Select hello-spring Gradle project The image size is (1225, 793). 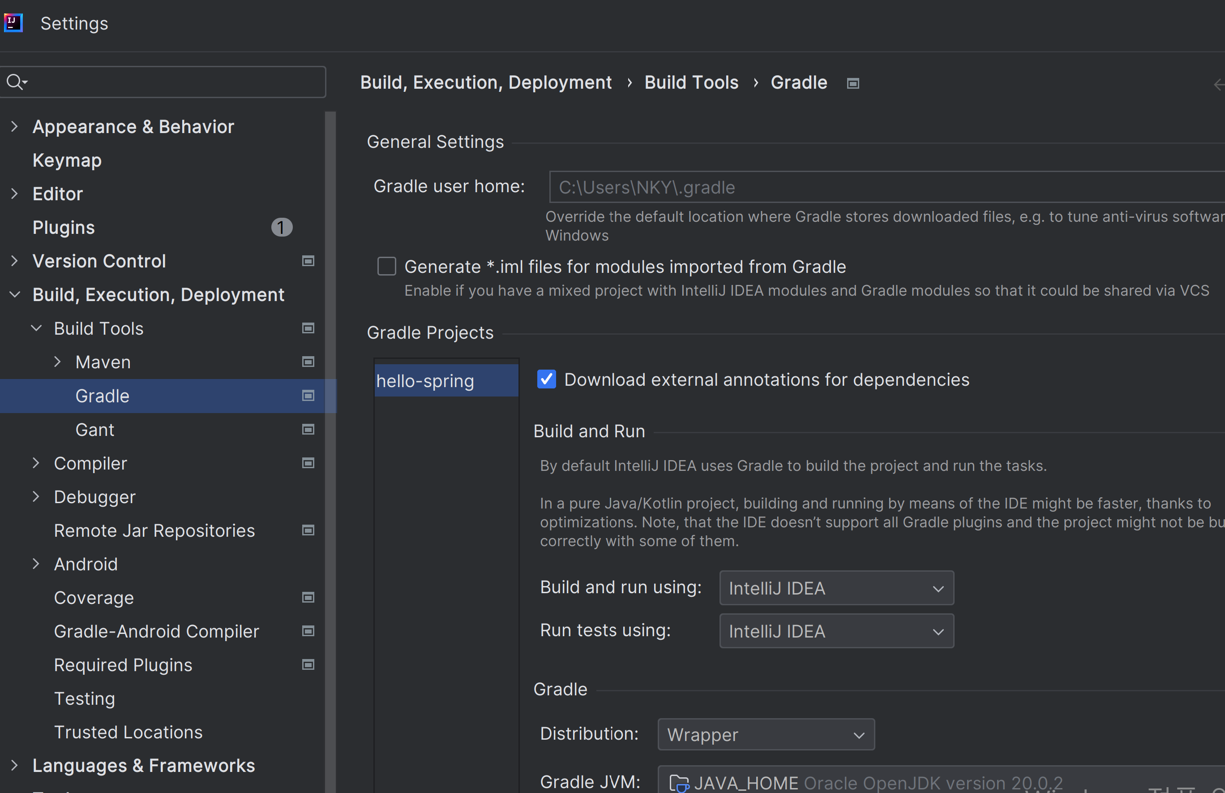tap(446, 381)
